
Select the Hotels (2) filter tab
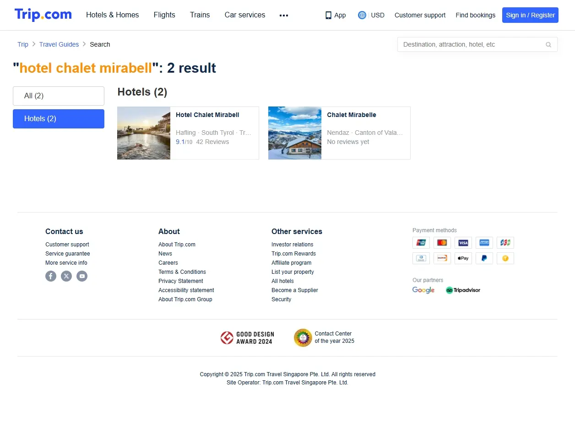(x=59, y=119)
